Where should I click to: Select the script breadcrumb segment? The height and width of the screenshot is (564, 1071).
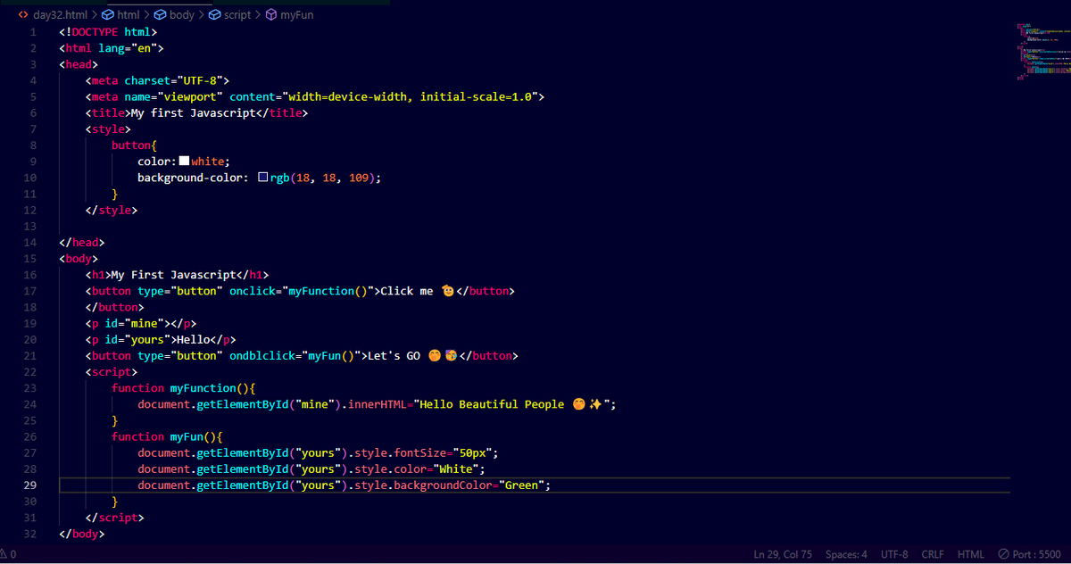(x=230, y=14)
